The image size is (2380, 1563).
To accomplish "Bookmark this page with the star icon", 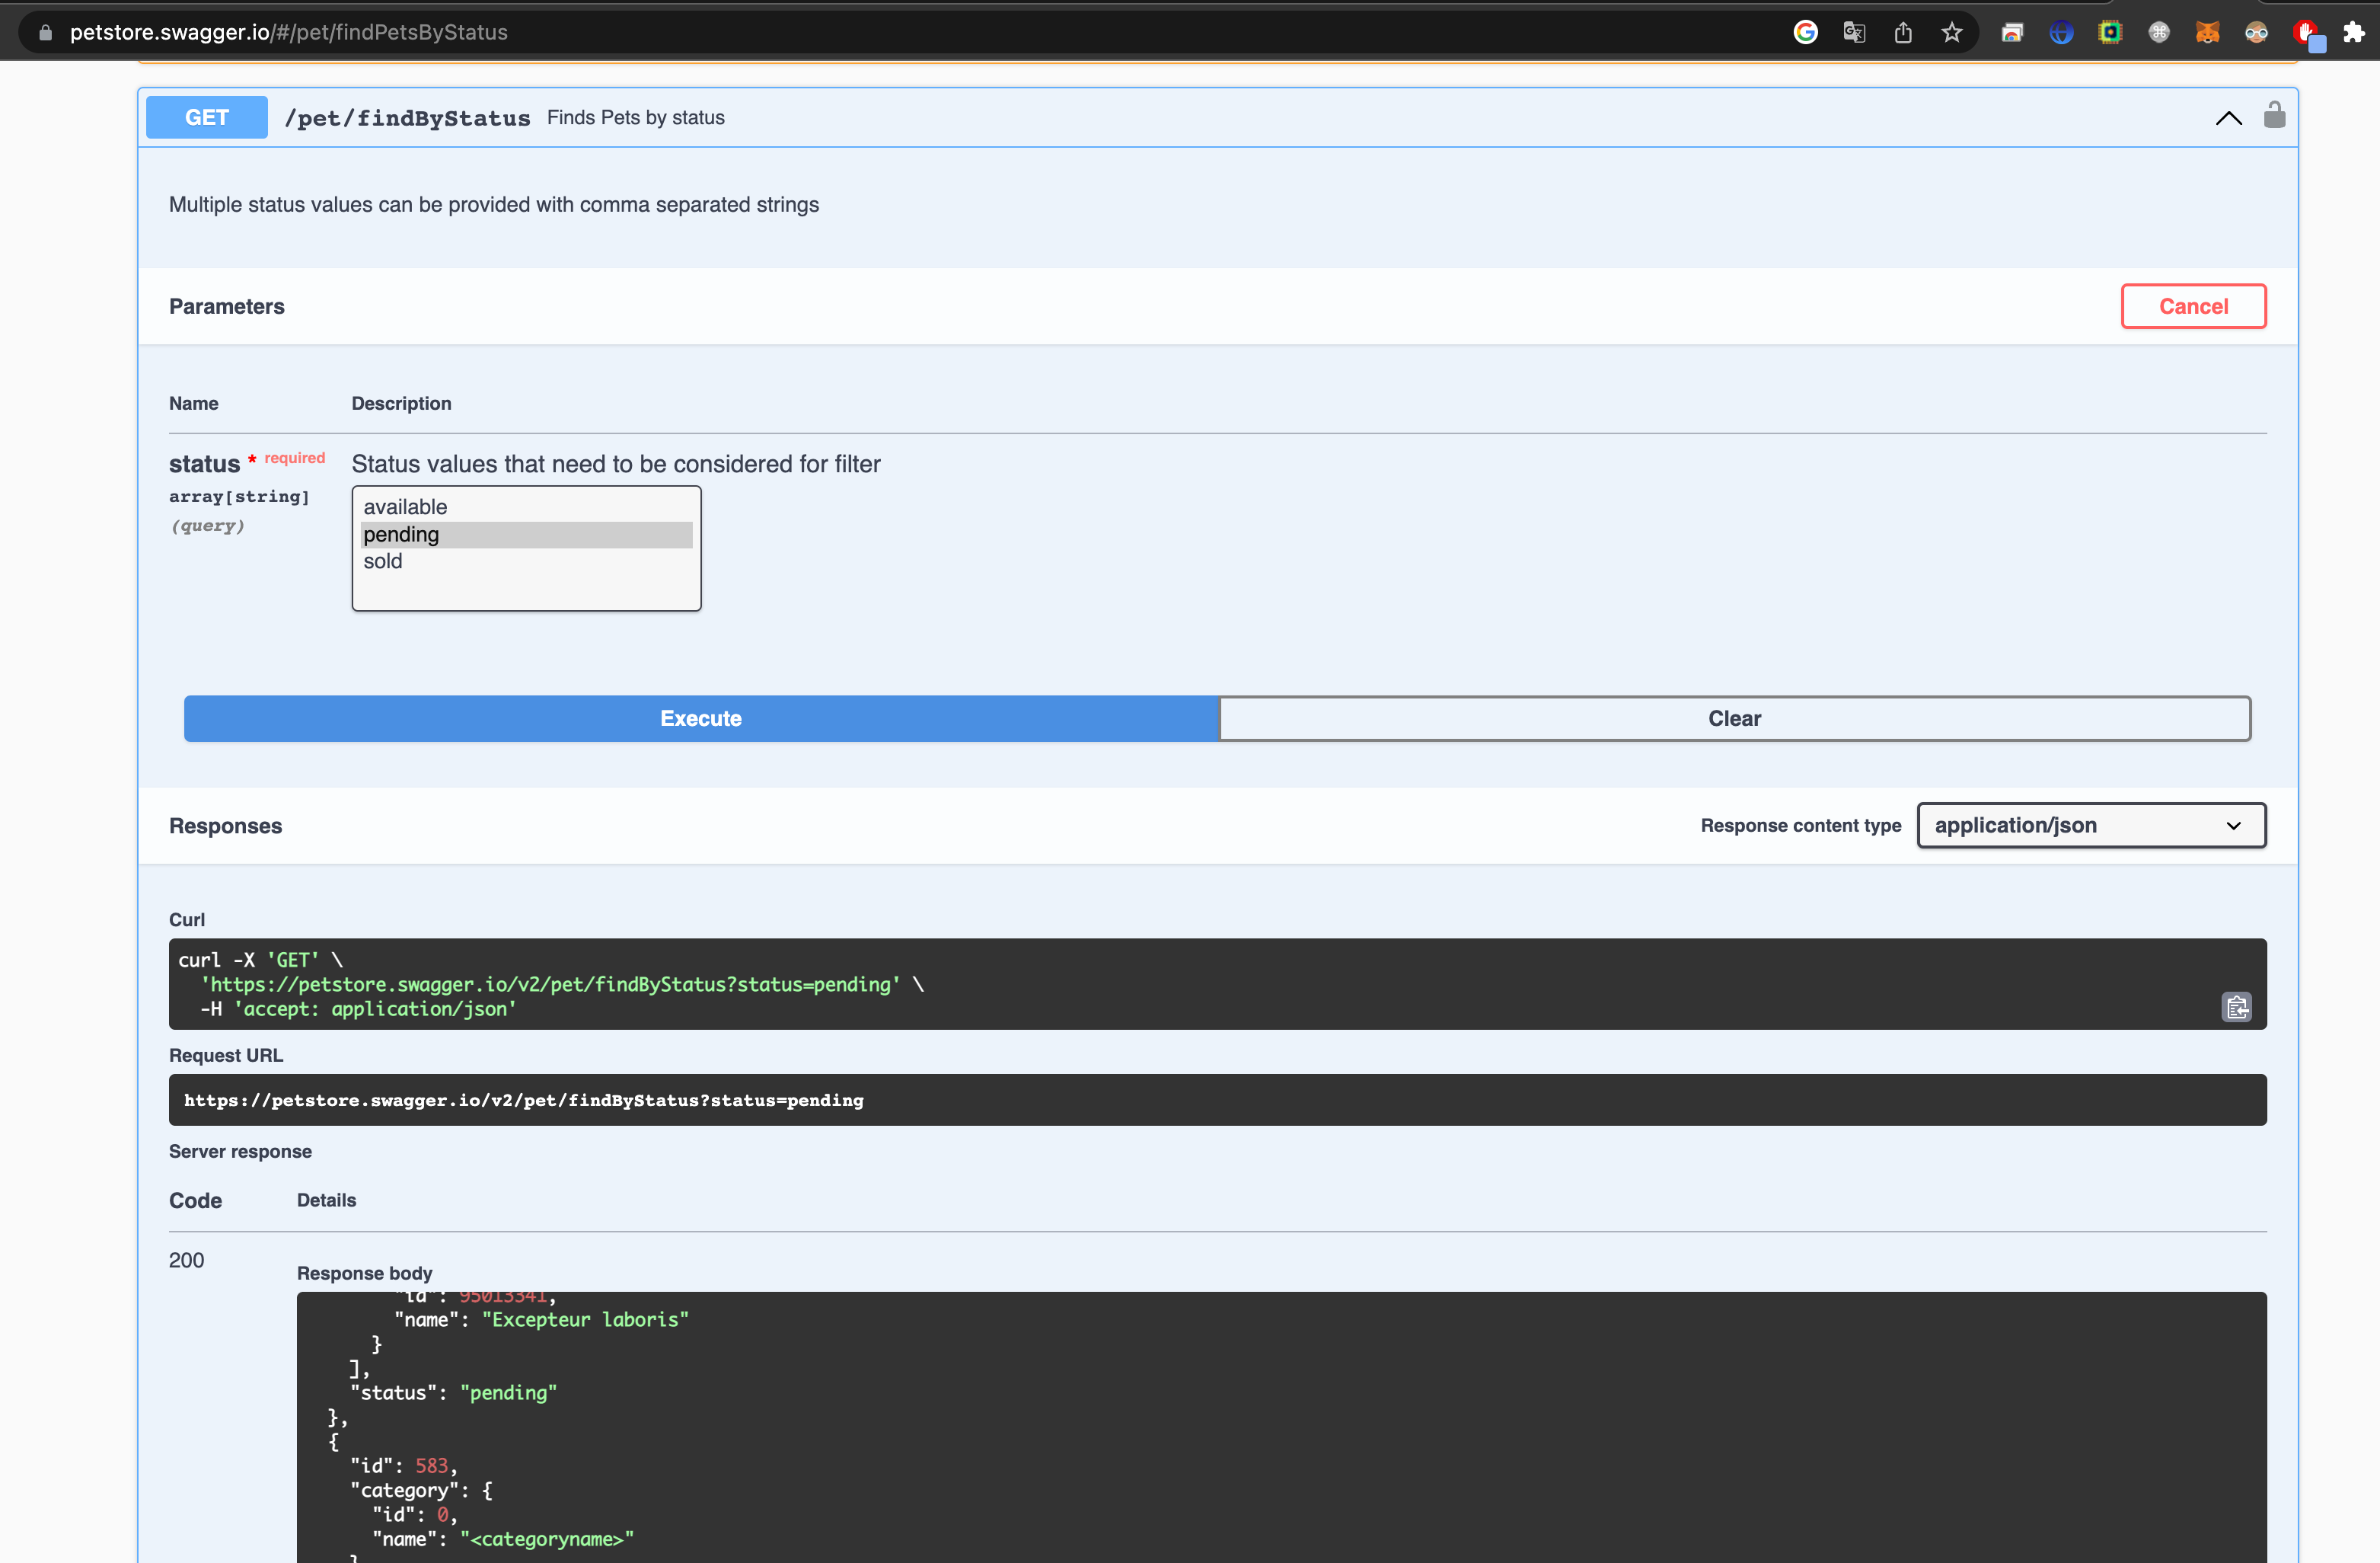I will coord(1951,33).
